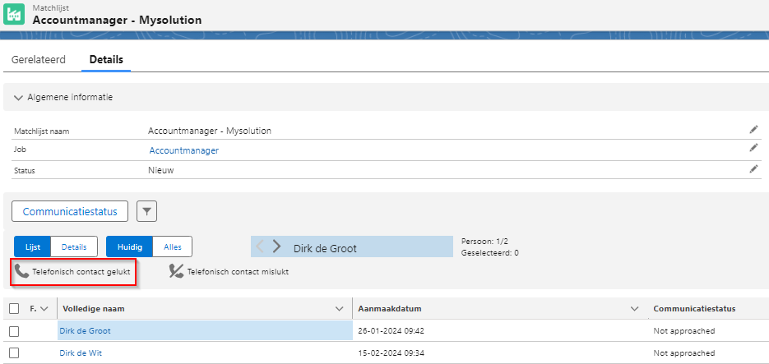Select checkbox for Dirk de Wit row
The height and width of the screenshot is (364, 769).
tap(14, 353)
